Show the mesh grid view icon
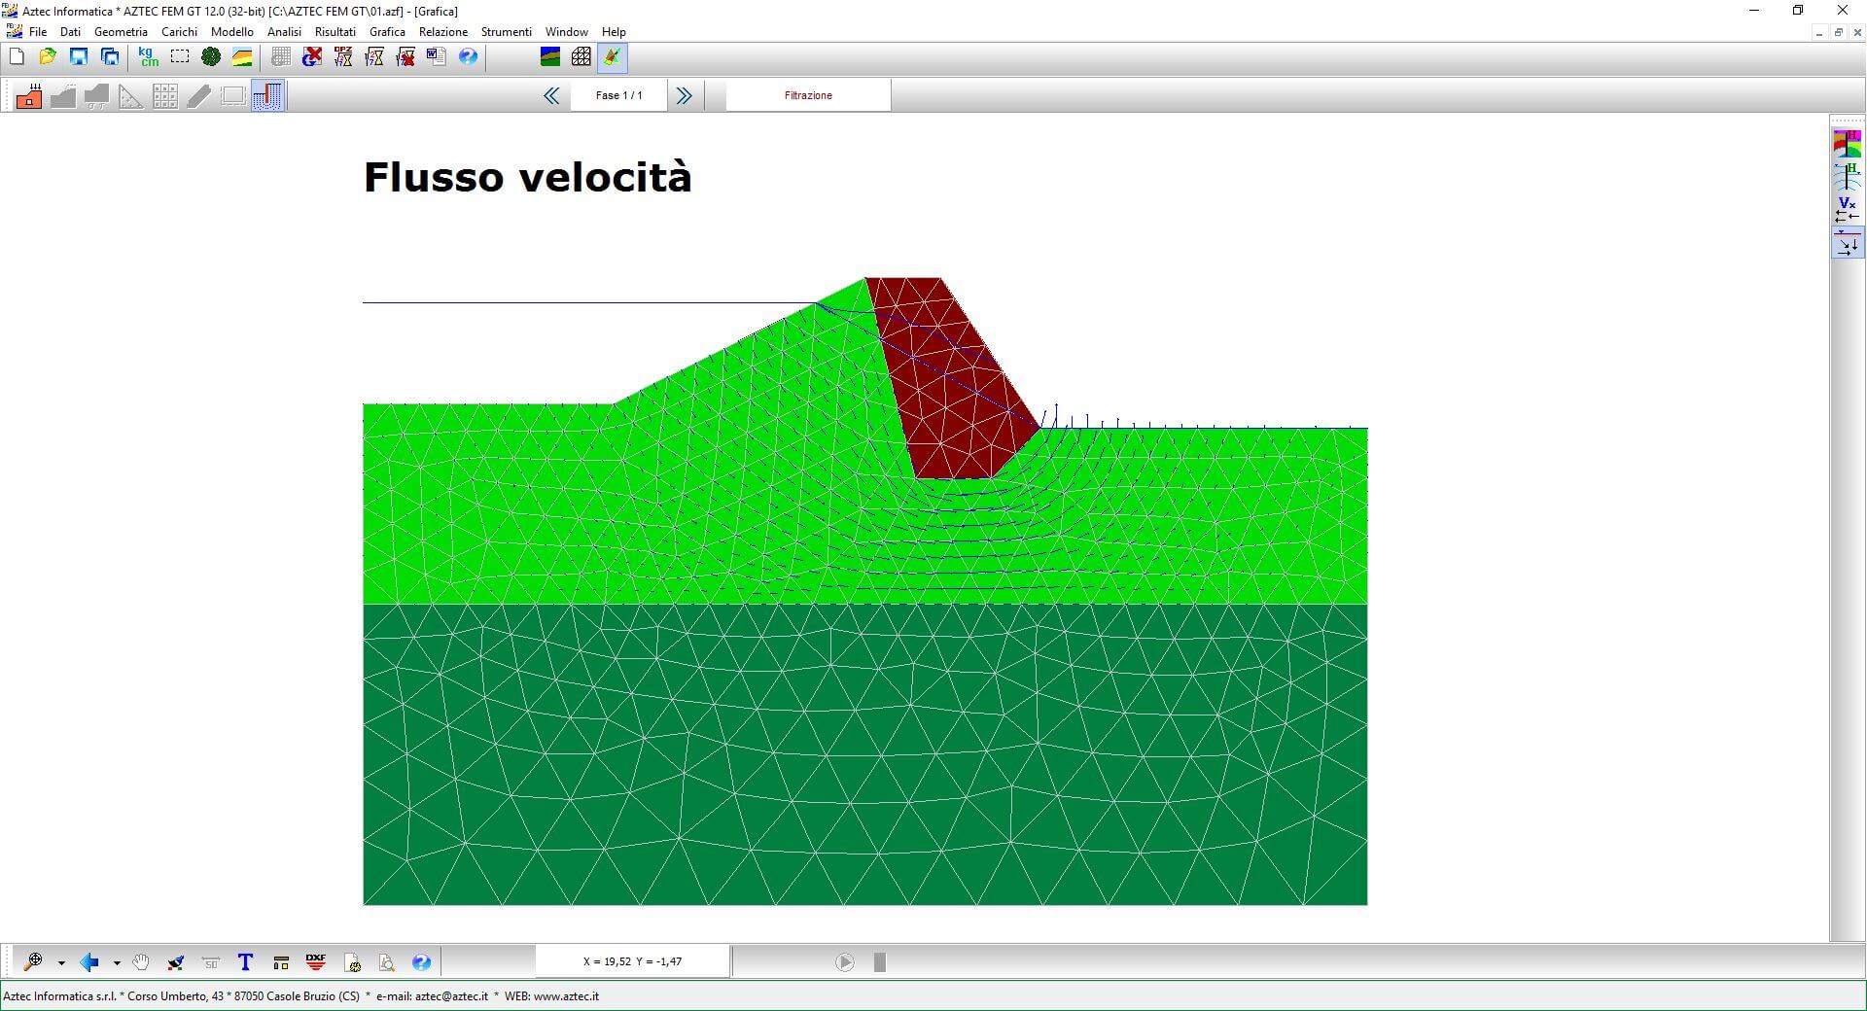Image resolution: width=1867 pixels, height=1011 pixels. click(x=581, y=57)
